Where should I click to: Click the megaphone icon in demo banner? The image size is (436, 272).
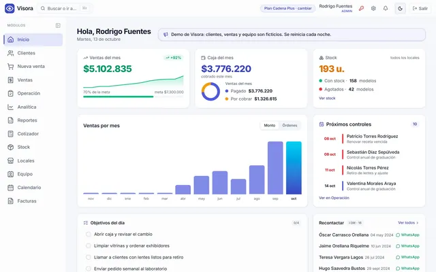pos(166,35)
